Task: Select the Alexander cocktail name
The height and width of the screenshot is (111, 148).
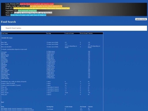Action: point(4,52)
